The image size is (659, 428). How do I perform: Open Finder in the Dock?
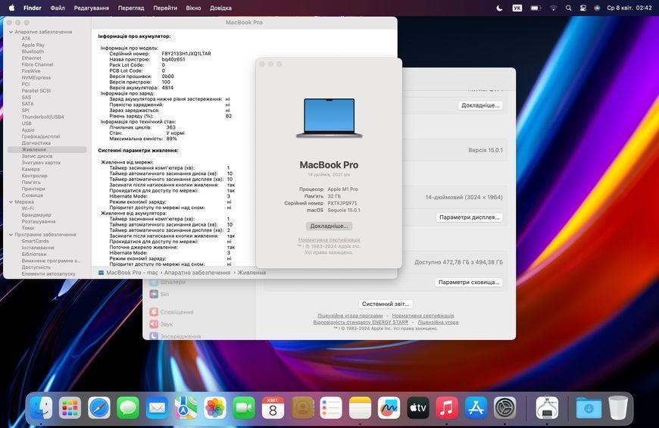[x=41, y=408]
